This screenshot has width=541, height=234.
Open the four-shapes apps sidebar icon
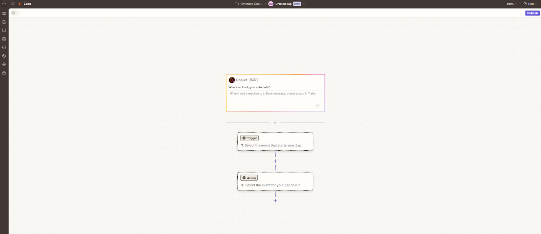4,13
